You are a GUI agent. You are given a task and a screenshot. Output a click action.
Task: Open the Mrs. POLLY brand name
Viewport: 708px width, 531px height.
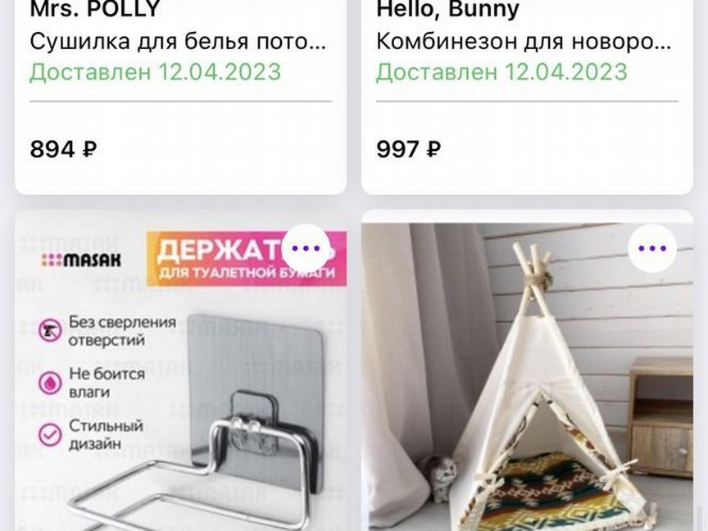(95, 9)
